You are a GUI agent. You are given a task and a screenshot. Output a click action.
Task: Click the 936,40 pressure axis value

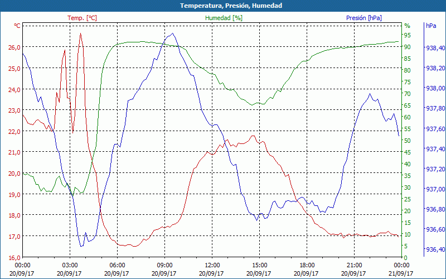(x=435, y=249)
